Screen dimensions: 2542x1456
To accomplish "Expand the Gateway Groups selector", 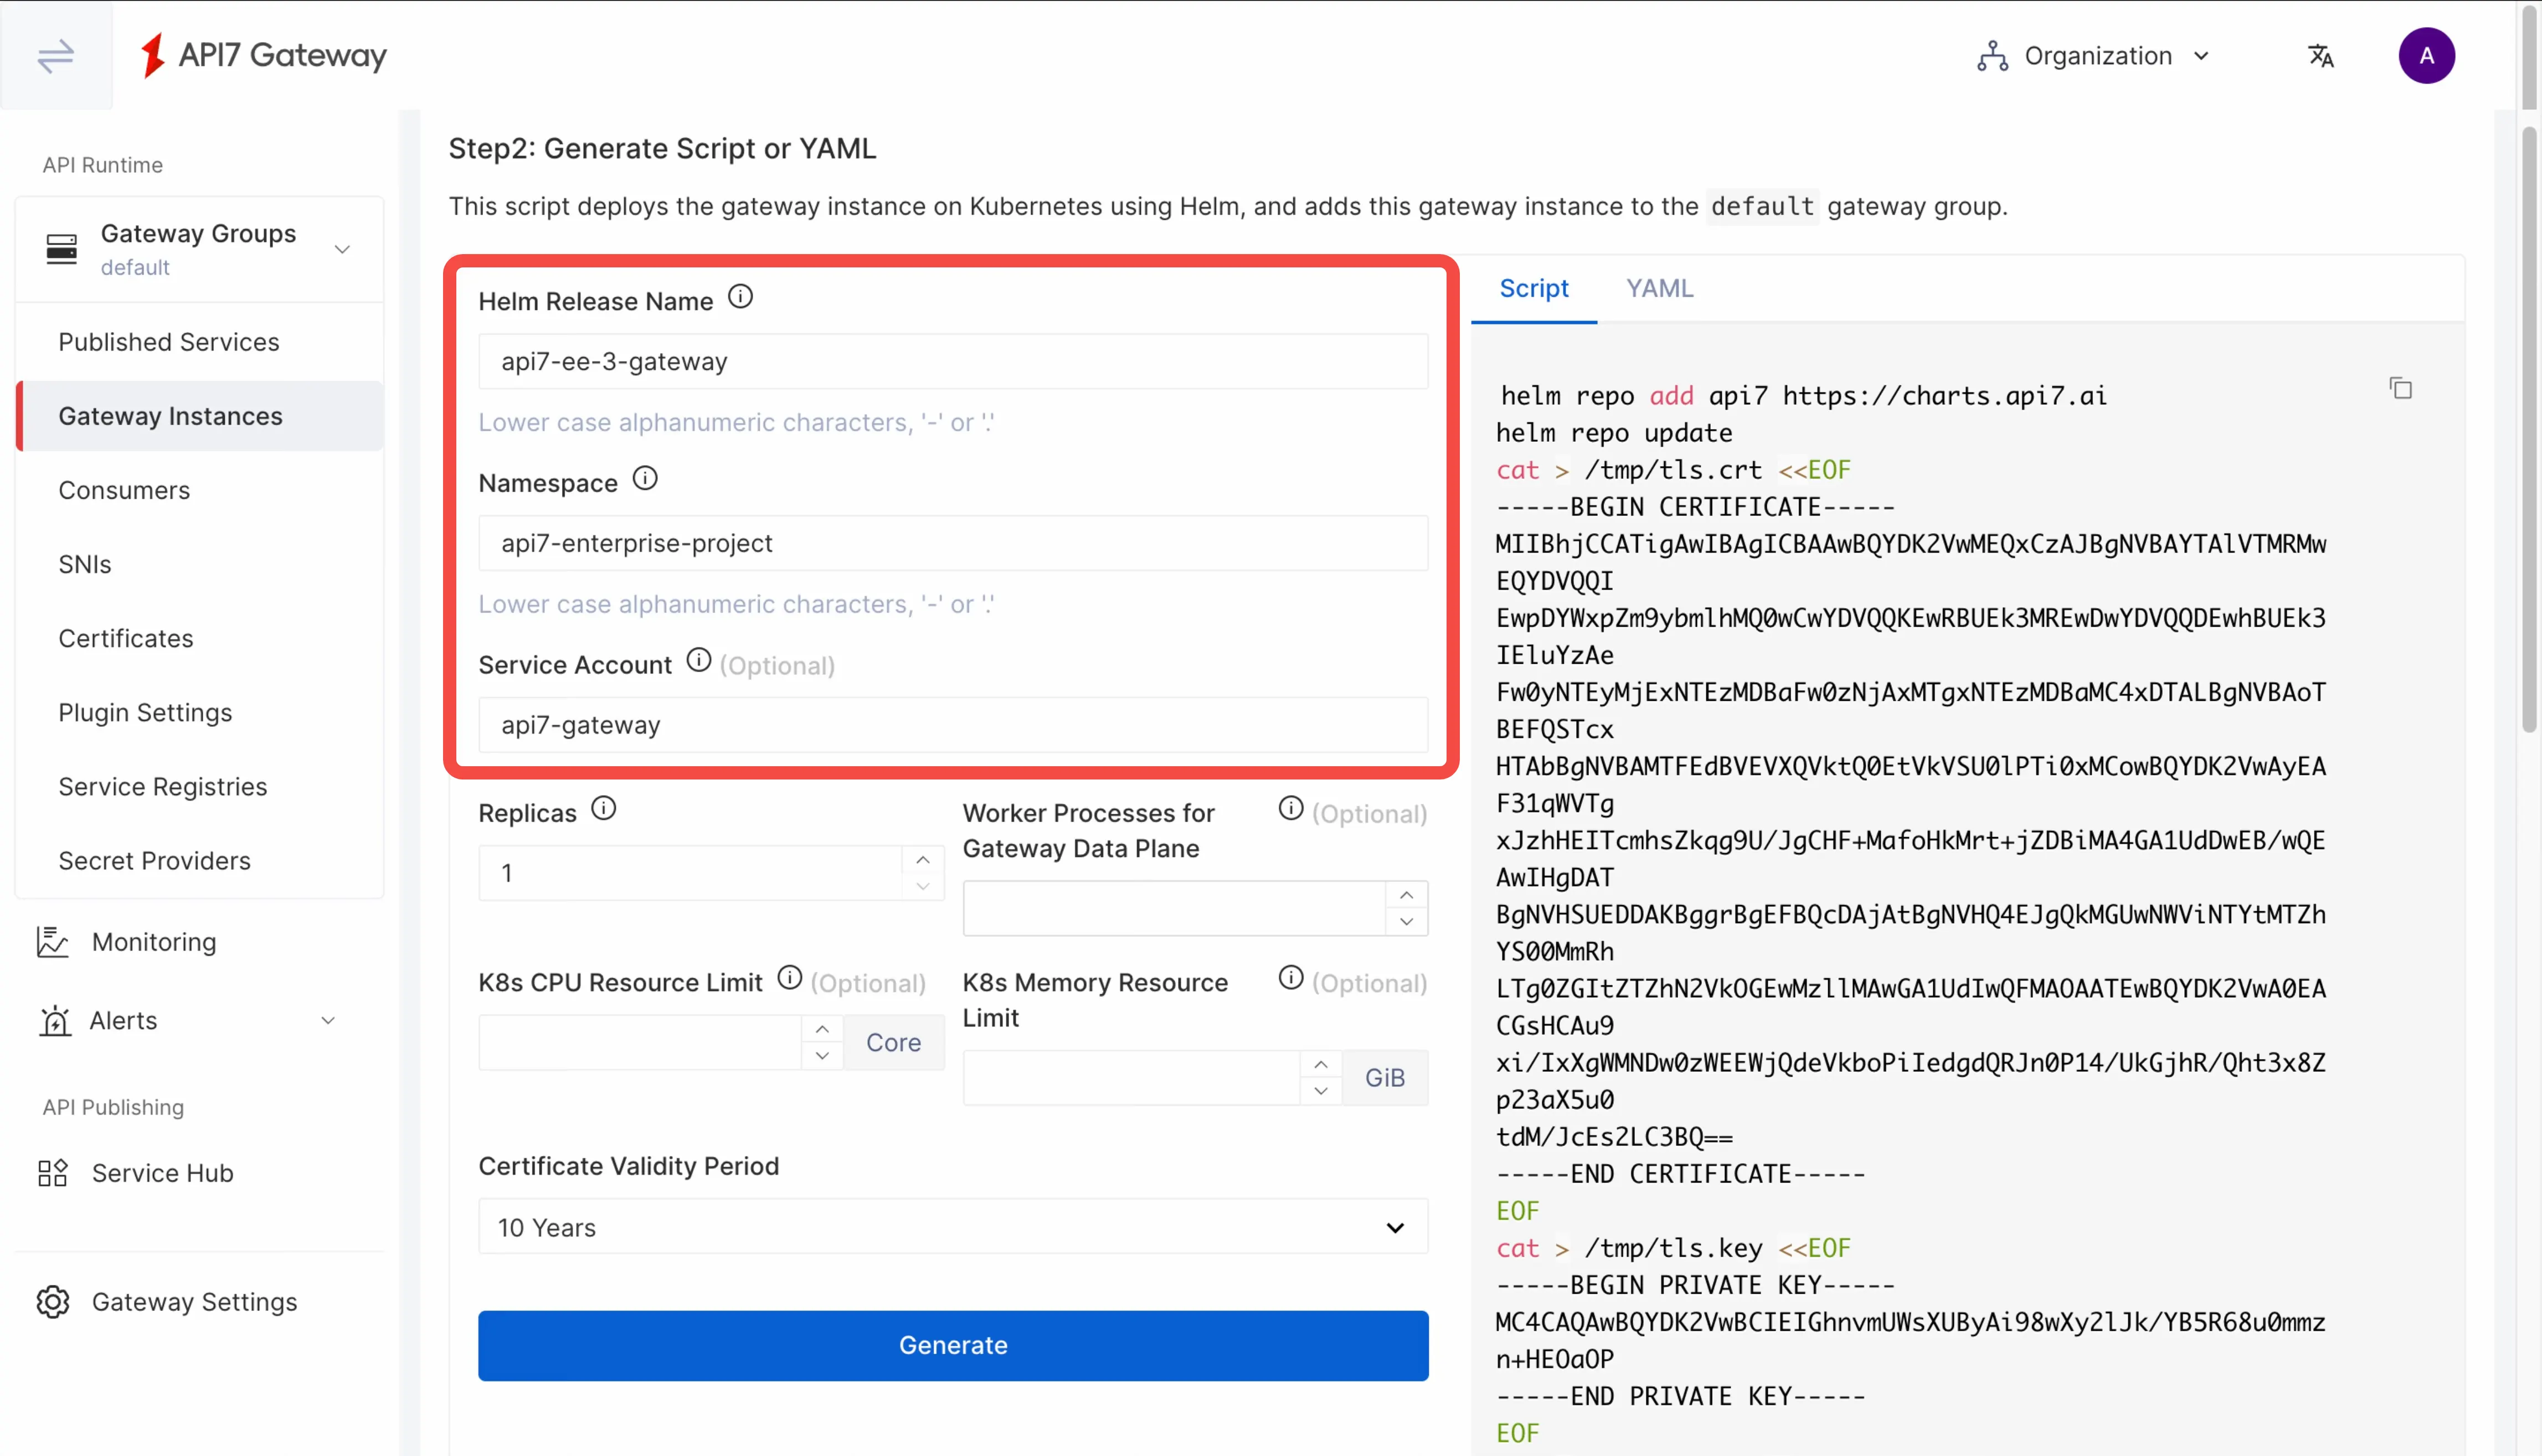I will pos(341,248).
